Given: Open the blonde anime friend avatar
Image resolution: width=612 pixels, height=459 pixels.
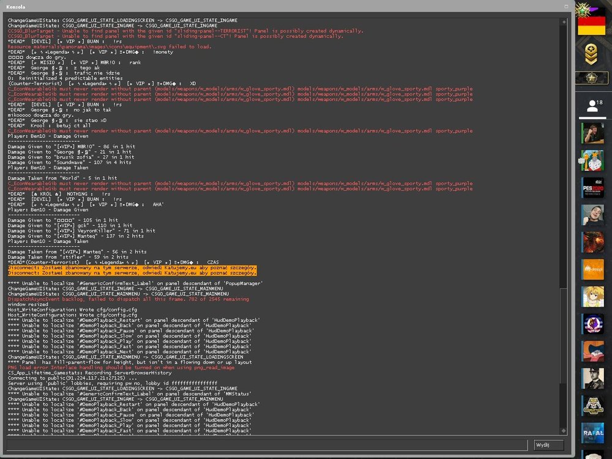Looking at the screenshot, I should click(593, 297).
